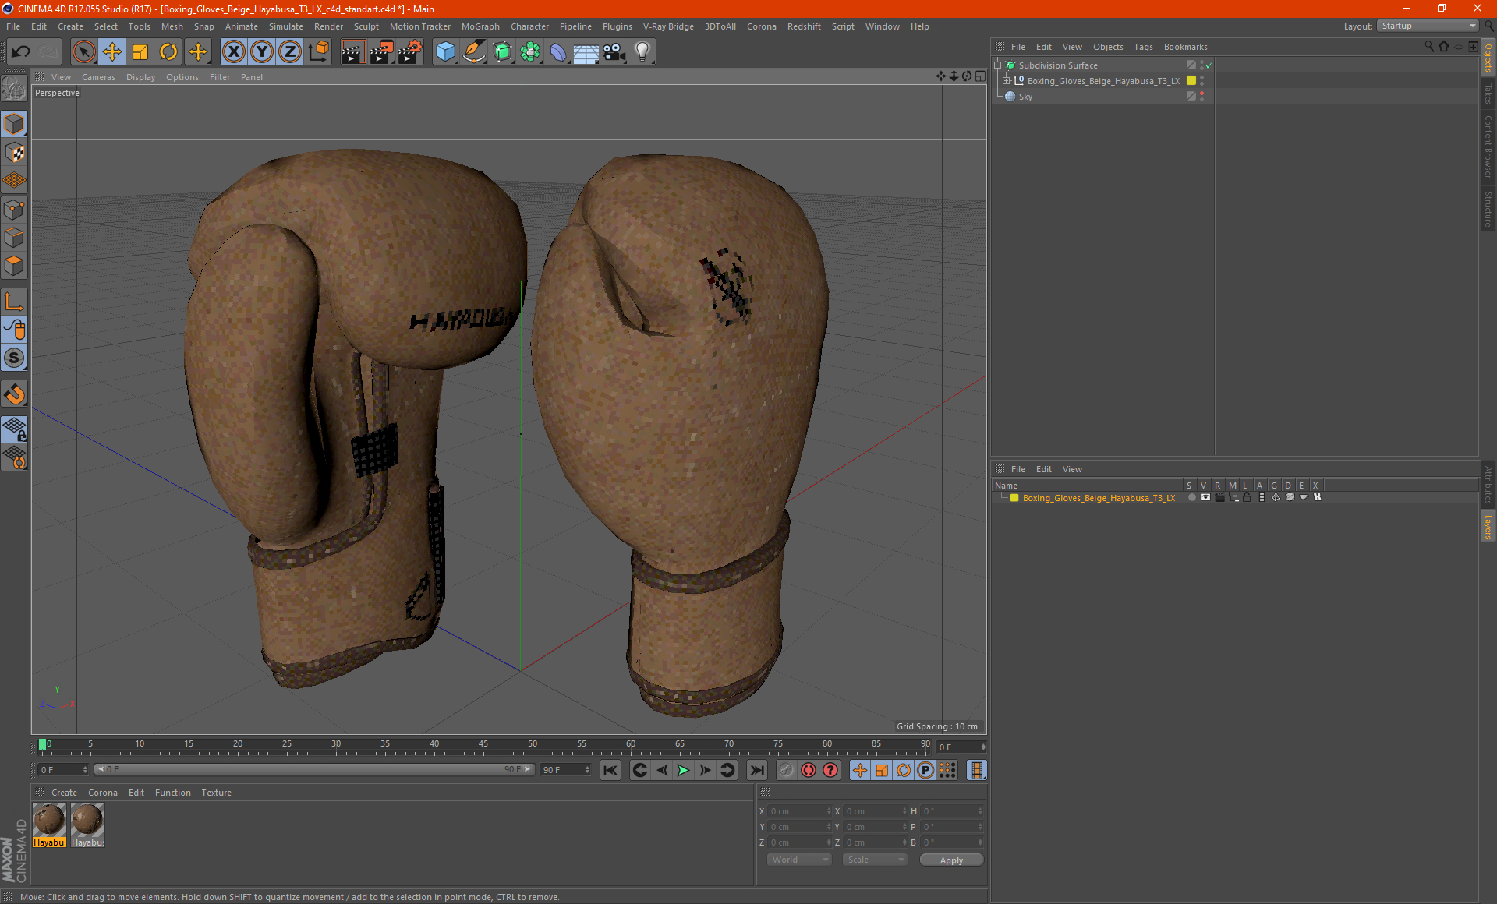Toggle X-axis lock button
Screen dimensions: 1497x904
click(233, 52)
